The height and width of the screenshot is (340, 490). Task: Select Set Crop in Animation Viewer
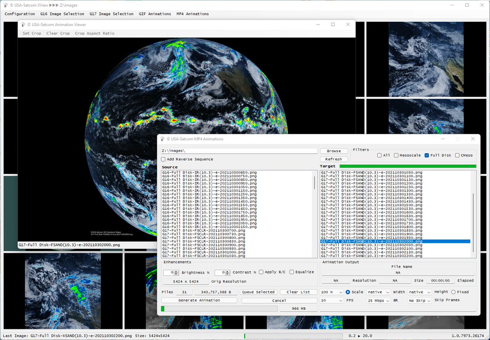pos(32,33)
